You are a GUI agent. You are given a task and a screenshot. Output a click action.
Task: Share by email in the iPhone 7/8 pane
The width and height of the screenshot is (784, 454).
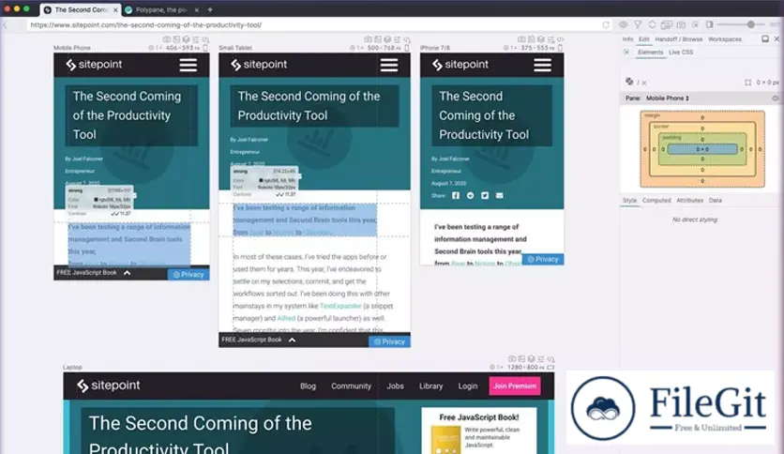pos(500,195)
